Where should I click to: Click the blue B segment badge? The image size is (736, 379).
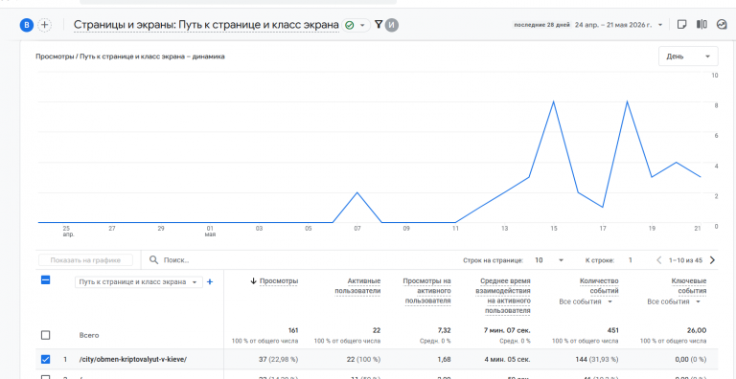(26, 25)
